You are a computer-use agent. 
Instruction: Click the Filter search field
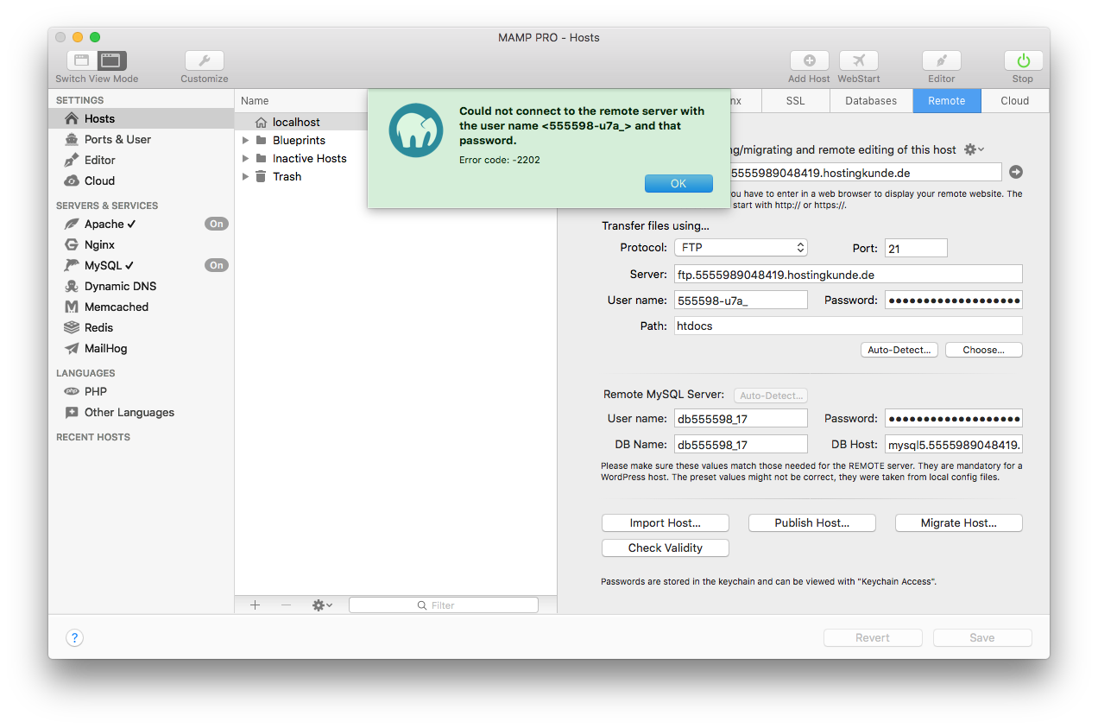[x=443, y=605]
